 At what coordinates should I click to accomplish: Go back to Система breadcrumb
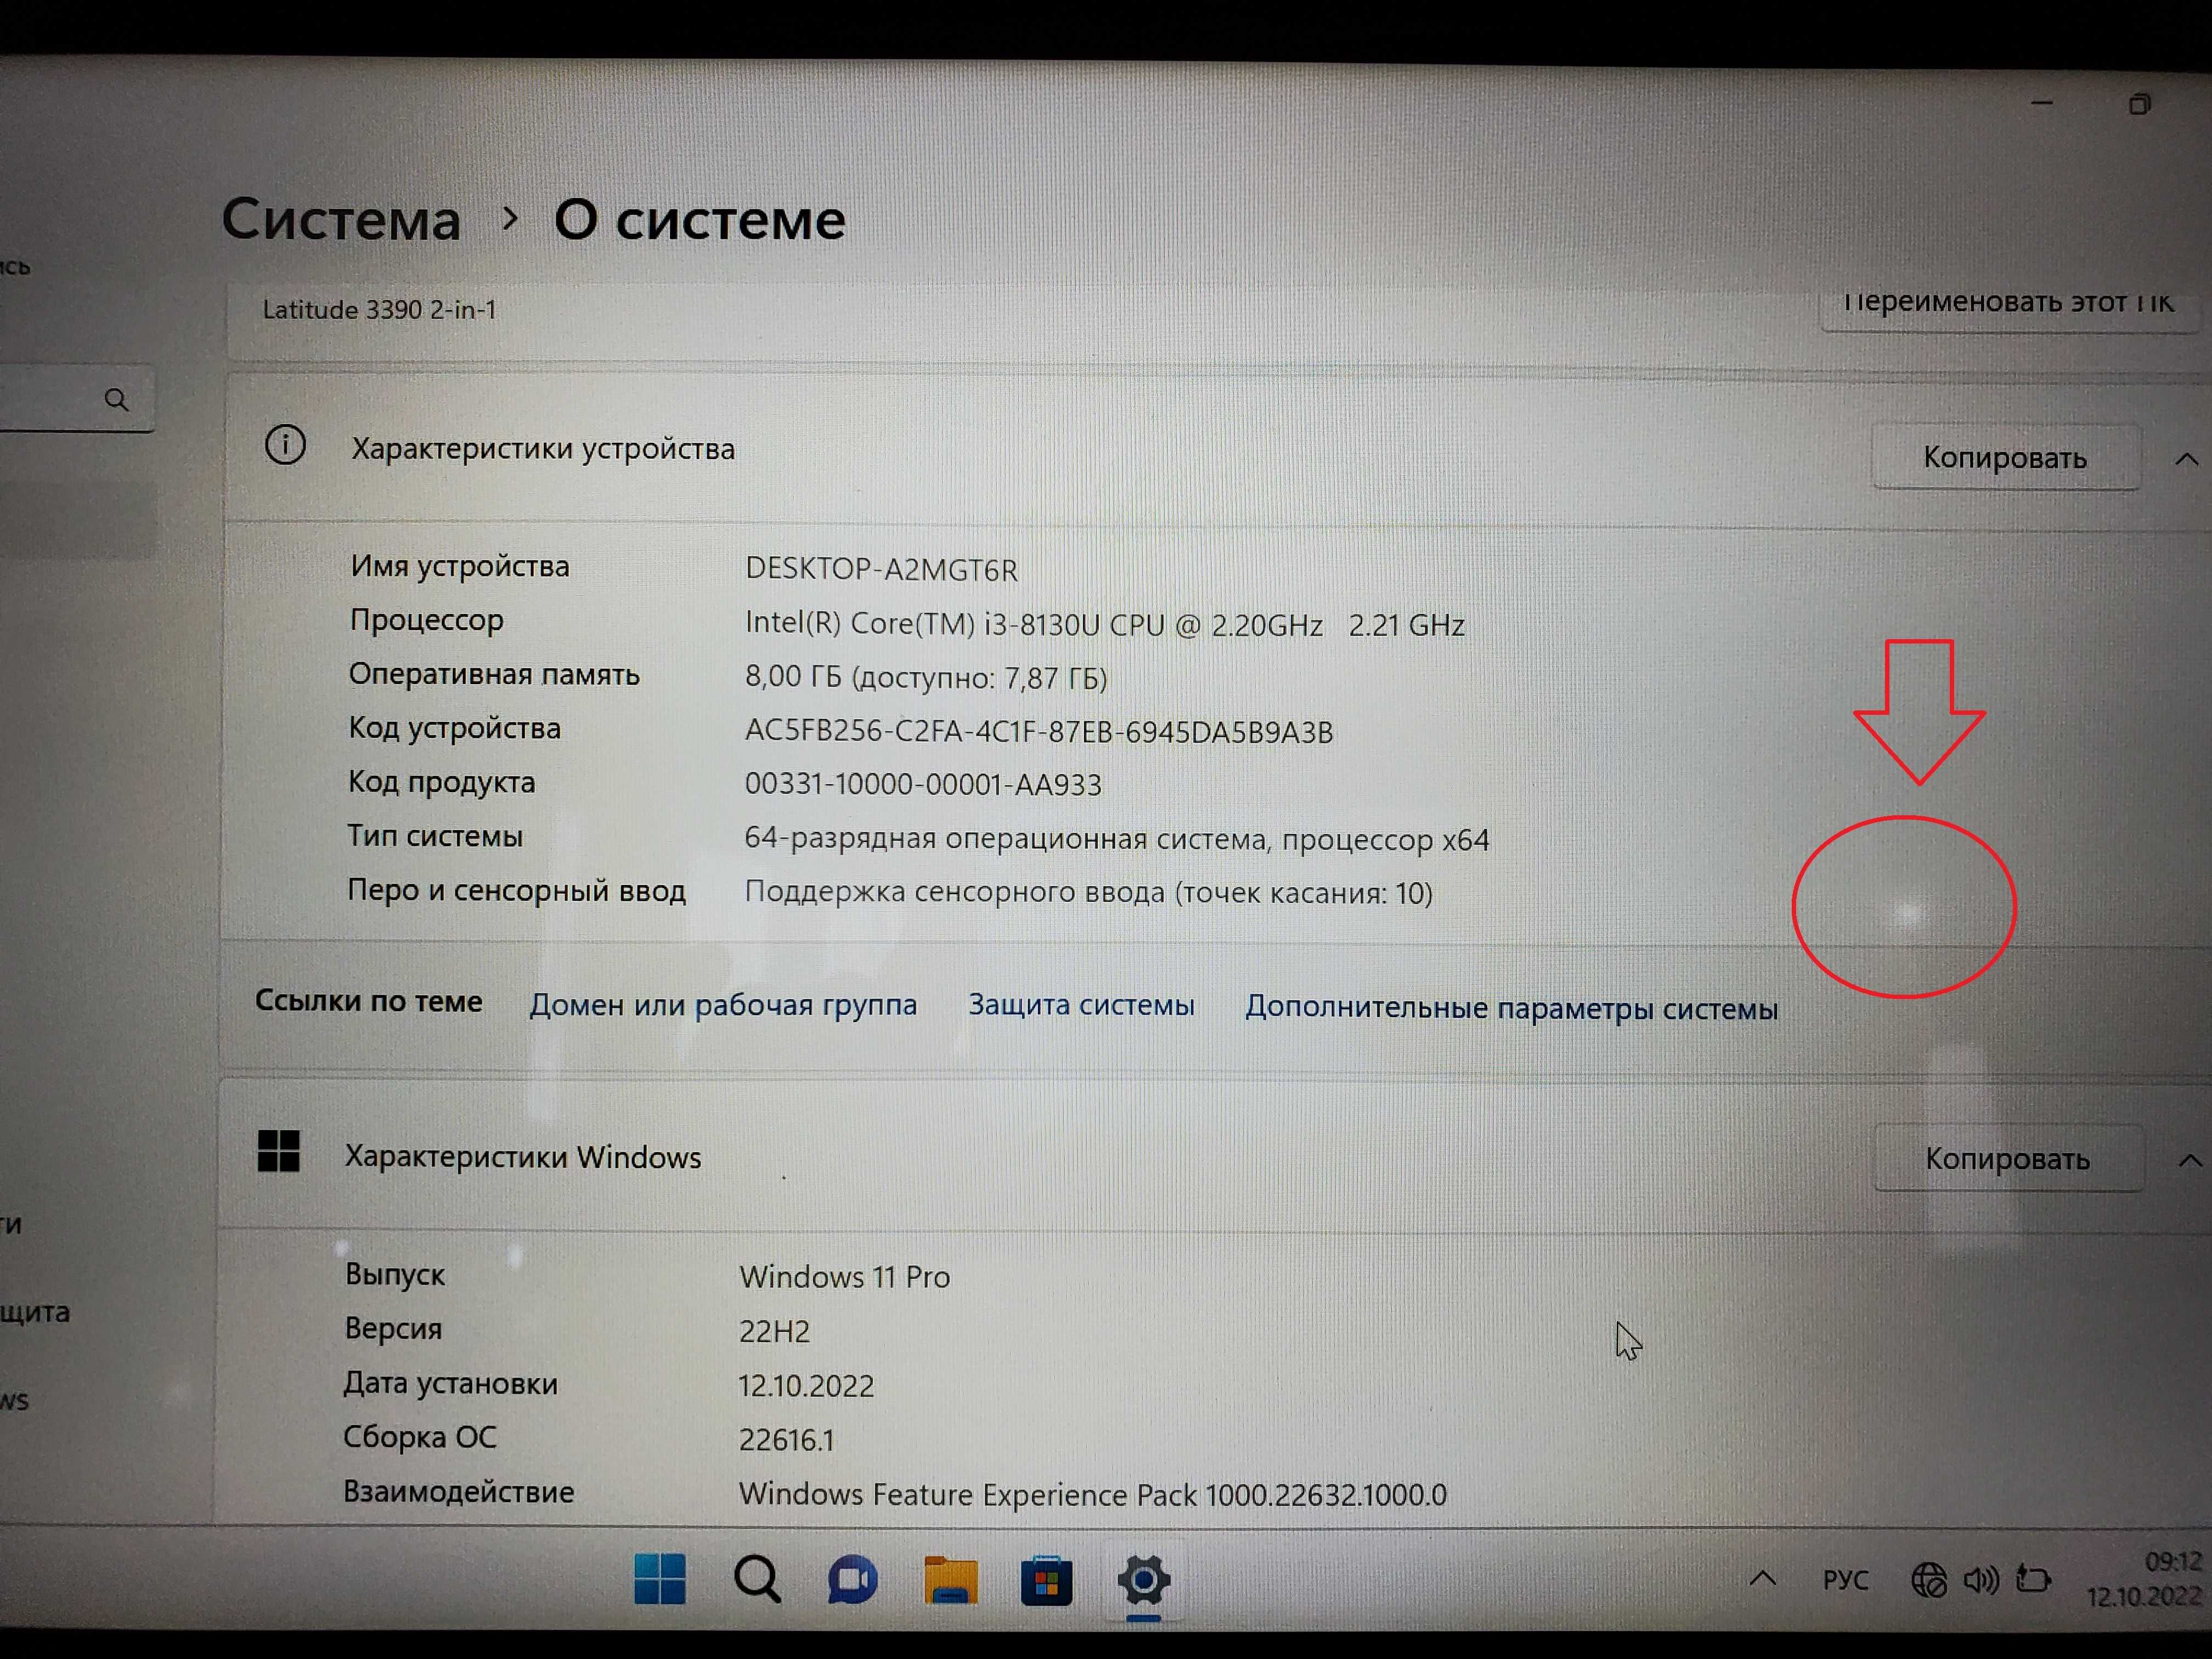(341, 219)
